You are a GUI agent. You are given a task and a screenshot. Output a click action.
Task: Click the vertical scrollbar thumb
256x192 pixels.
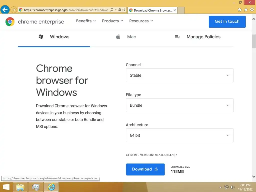pos(254,41)
